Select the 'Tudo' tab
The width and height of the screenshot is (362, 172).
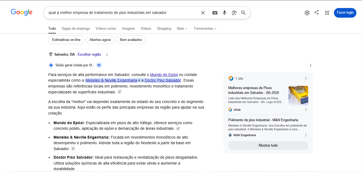click(52, 28)
